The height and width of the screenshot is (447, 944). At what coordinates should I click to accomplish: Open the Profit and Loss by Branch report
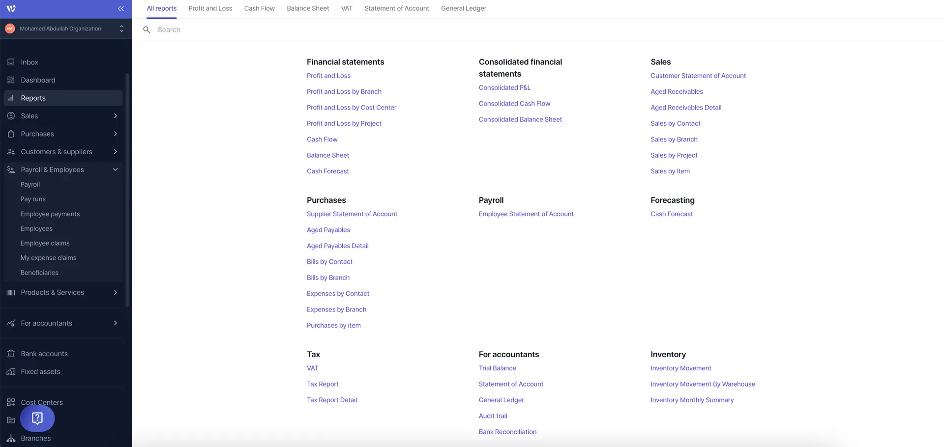pos(344,91)
